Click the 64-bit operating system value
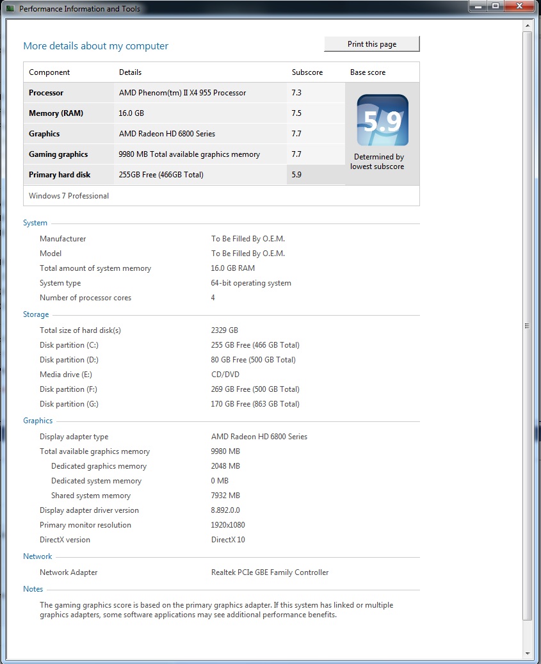This screenshot has width=541, height=664. pyautogui.click(x=251, y=283)
